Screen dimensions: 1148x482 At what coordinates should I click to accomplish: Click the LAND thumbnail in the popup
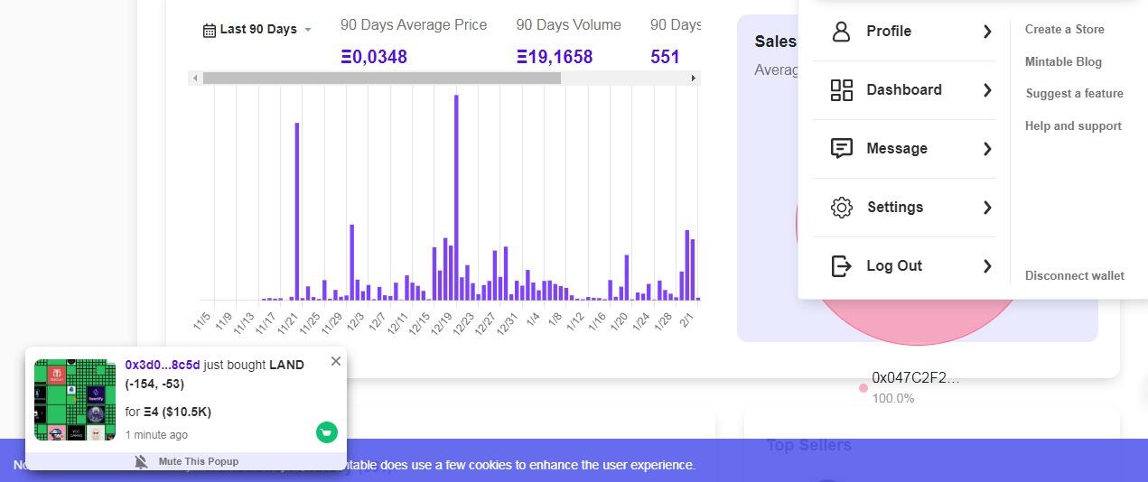(75, 400)
